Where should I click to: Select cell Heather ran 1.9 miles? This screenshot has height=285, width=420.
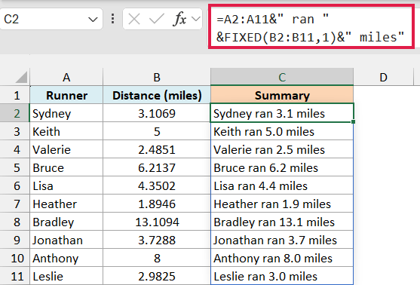pyautogui.click(x=282, y=204)
